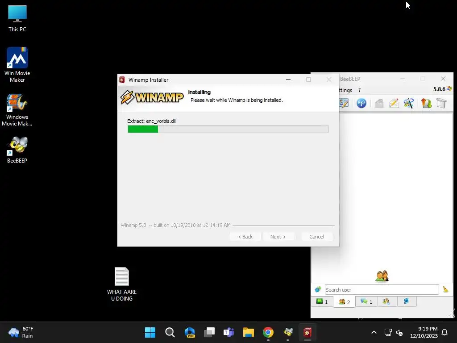Select Win Movie Maker desktop shortcut
Screen dimensions: 457x343
pos(17,65)
